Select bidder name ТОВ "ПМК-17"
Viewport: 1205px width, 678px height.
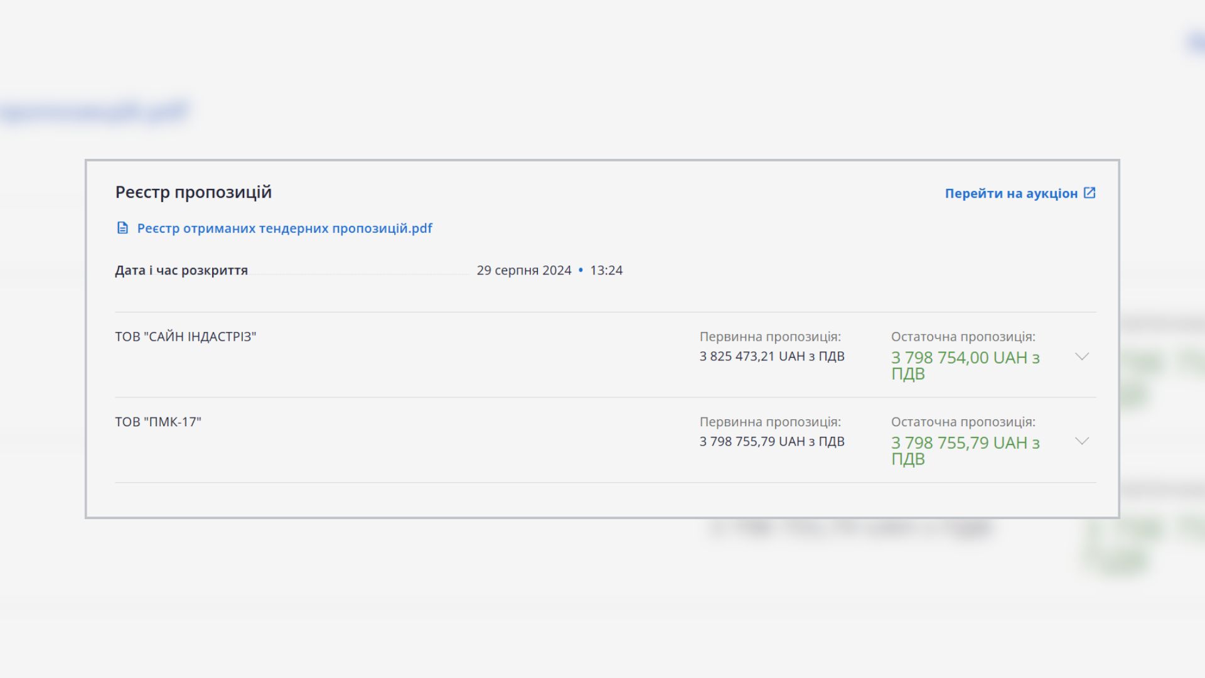coord(158,422)
